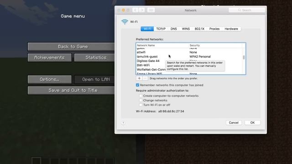Click the preferred networks list scrollbar

(x=244, y=57)
